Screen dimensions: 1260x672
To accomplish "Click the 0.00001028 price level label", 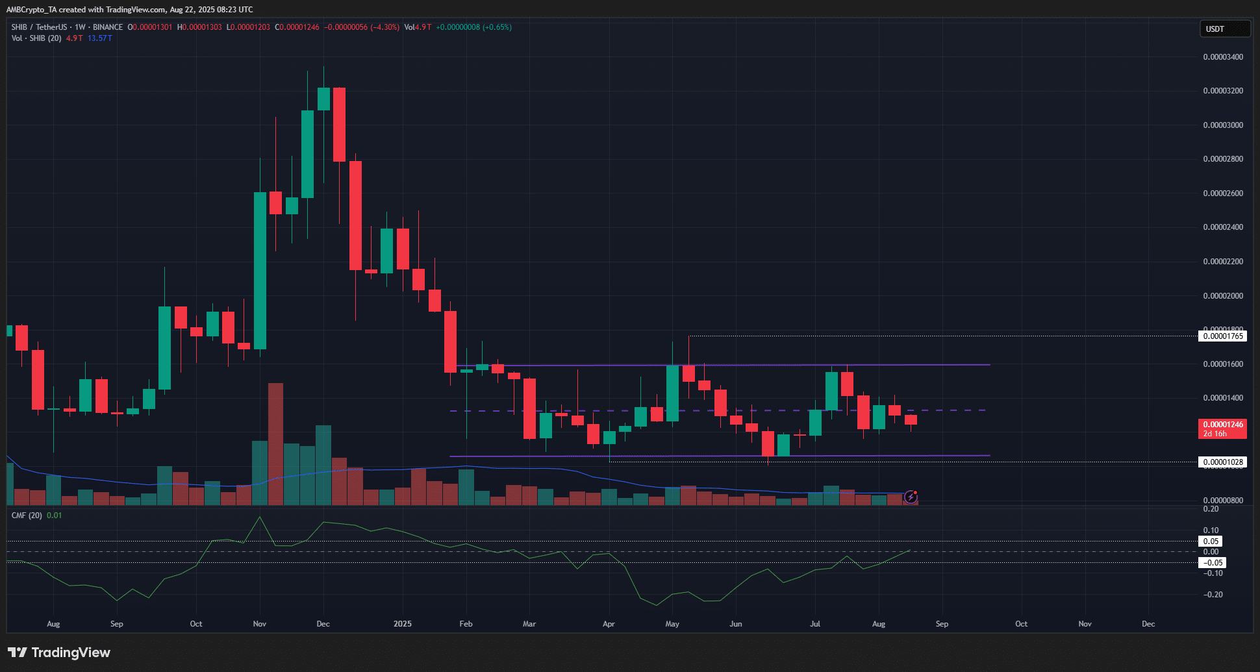I will pyautogui.click(x=1222, y=462).
